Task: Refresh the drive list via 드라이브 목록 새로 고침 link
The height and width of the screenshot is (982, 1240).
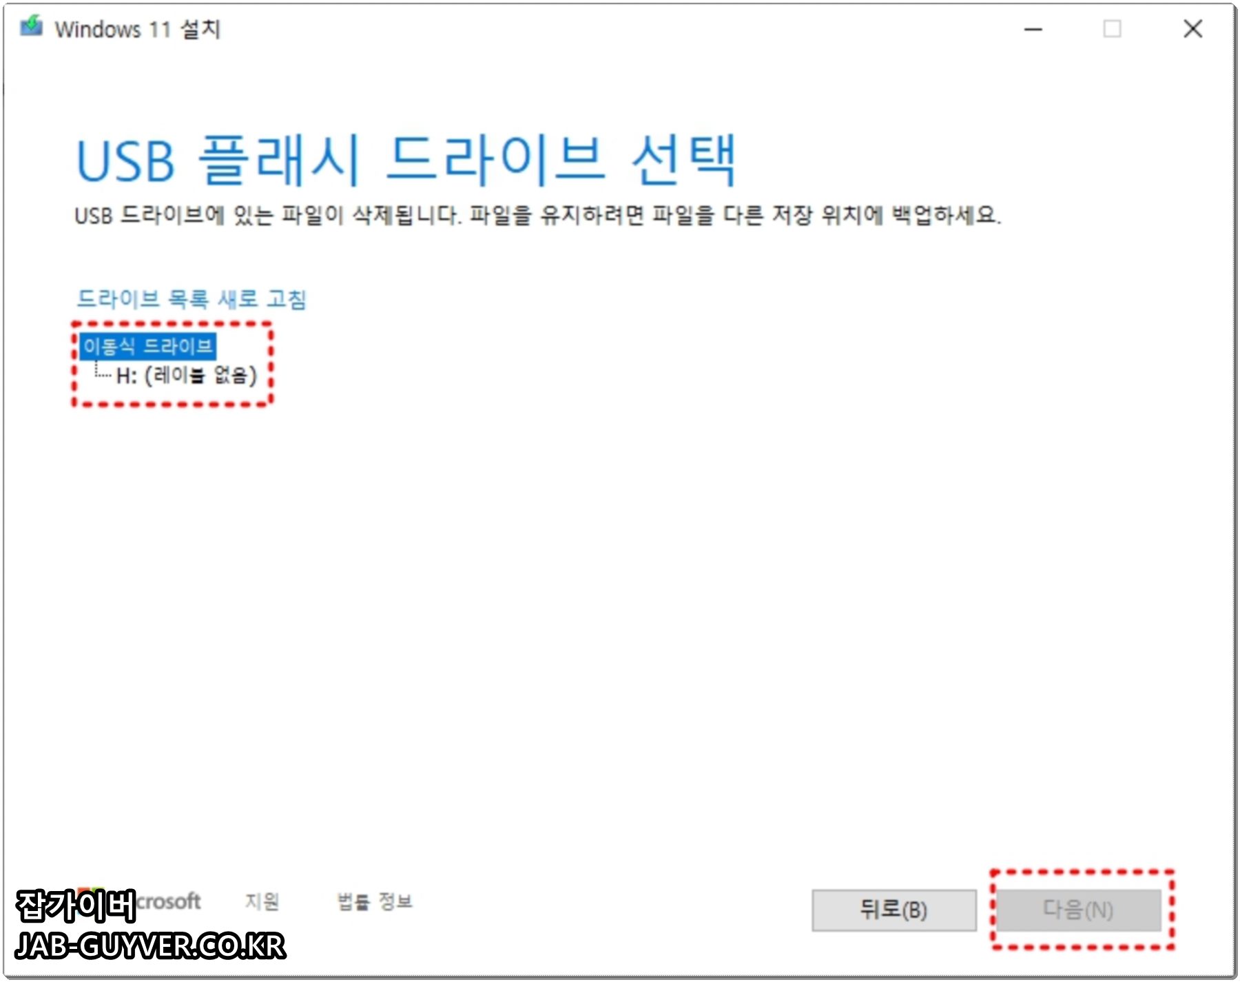Action: pos(191,299)
